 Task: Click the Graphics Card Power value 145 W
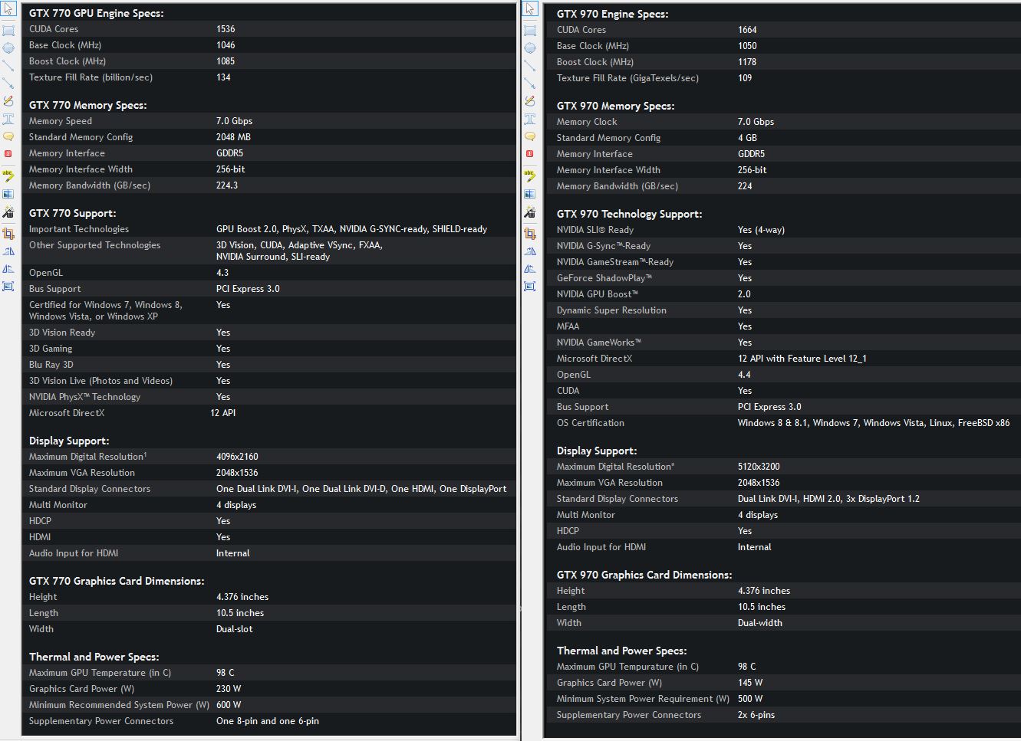750,683
